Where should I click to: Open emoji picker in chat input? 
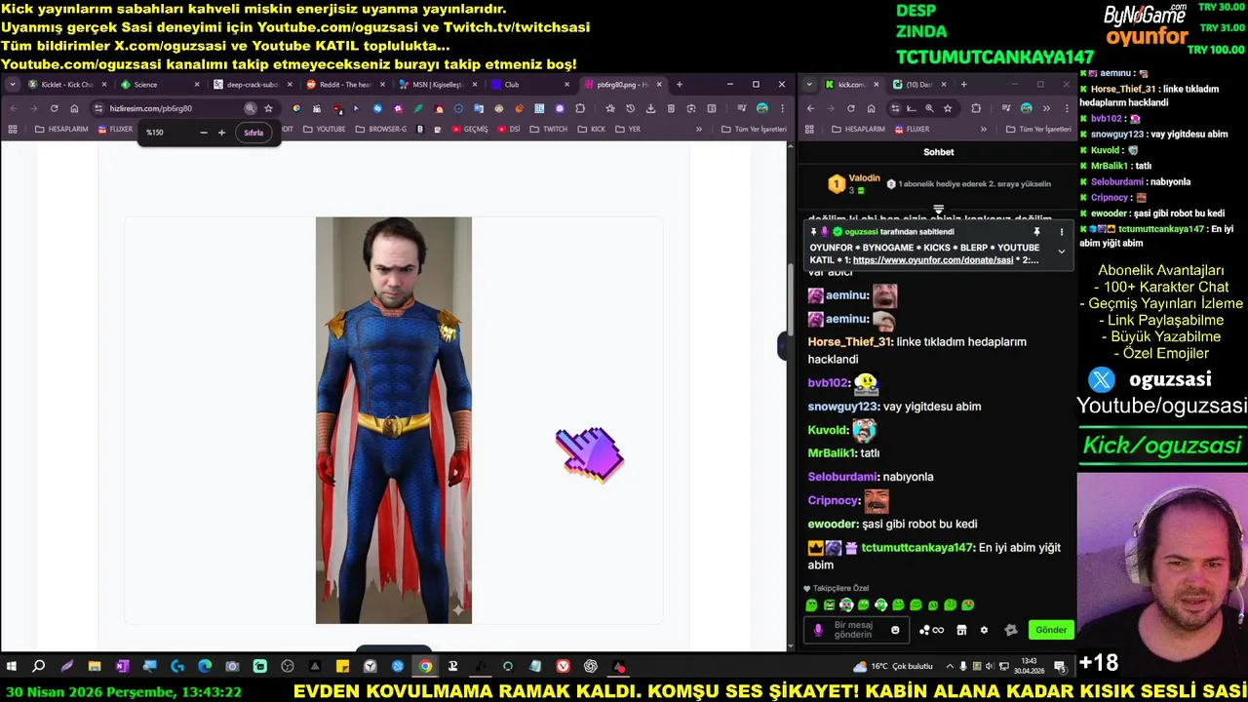tap(895, 630)
